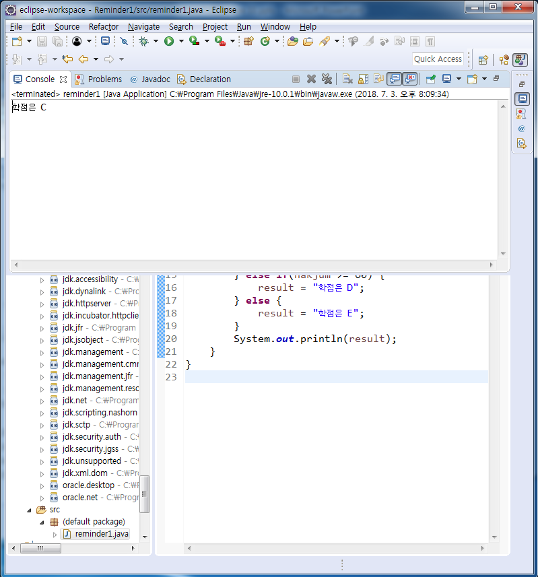Screen dimensions: 538x577
Task: Click Clear Console icon
Action: coord(347,79)
